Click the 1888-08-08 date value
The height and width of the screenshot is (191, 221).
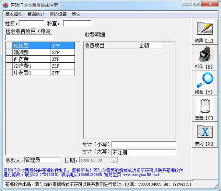91,160
